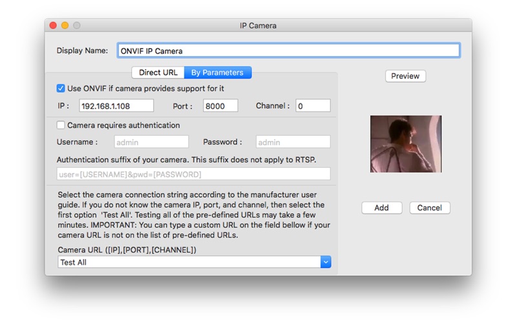Click the 'Port :' label

coord(182,106)
